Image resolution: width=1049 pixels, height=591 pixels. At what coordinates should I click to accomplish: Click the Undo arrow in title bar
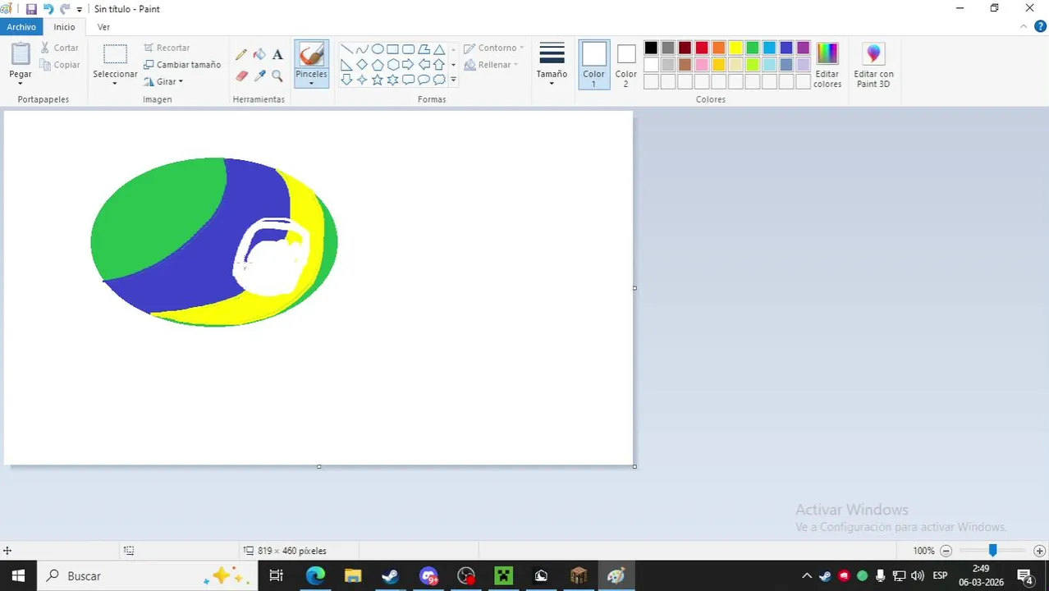48,9
